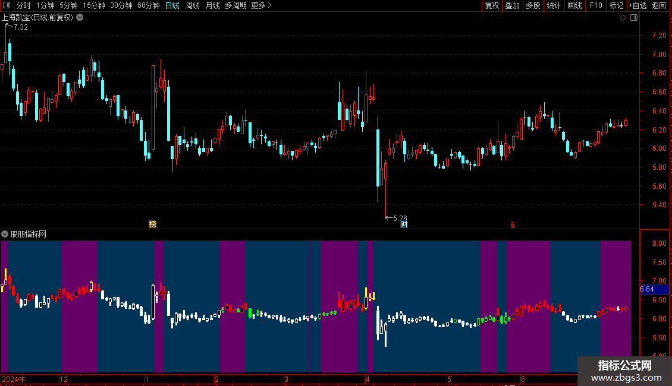Click 叠加 overlay button
This screenshot has height=386, width=672.
[x=512, y=5]
